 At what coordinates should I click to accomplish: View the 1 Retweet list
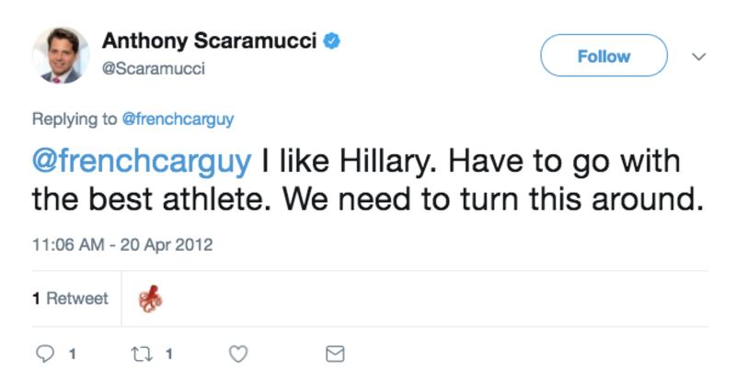coord(70,299)
